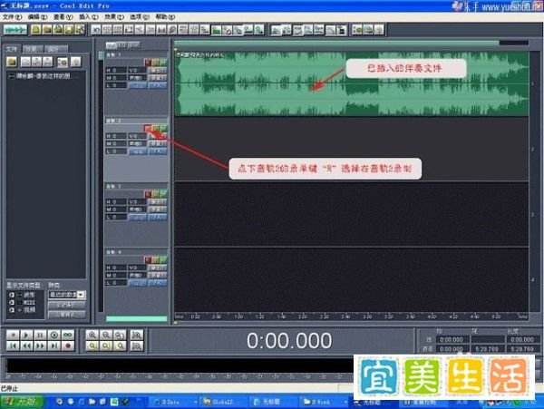Zoom in horizontally magnifier icon

(92, 336)
